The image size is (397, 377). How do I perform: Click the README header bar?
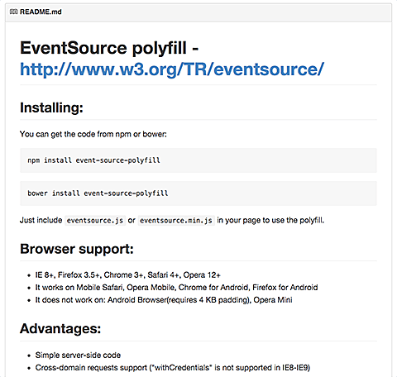[198, 12]
